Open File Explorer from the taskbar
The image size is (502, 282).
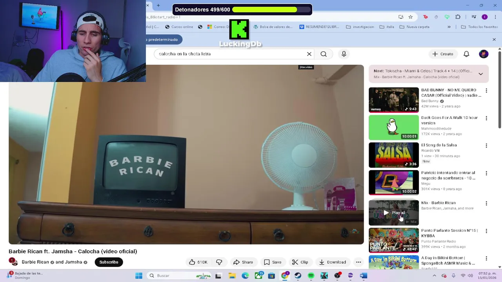[x=232, y=276]
